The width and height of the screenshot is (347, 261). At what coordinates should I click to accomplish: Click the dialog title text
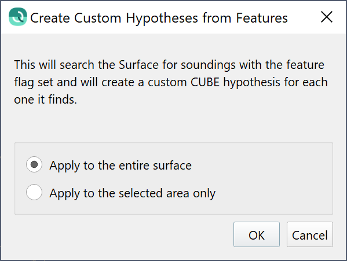pos(159,18)
